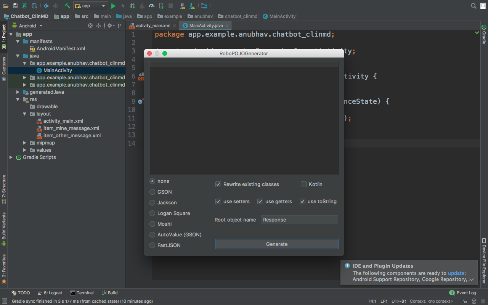The image size is (488, 305).
Task: Hide the Project panel with hide icon
Action: pos(120,26)
